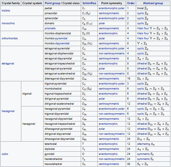The height and width of the screenshot is (167, 171).
Task: Open the monoclinic crystal family link
Action: 8,23
